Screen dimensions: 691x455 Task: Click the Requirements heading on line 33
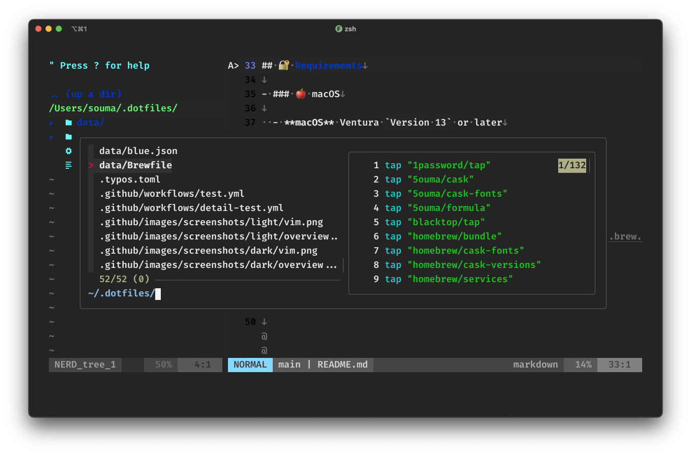[328, 66]
